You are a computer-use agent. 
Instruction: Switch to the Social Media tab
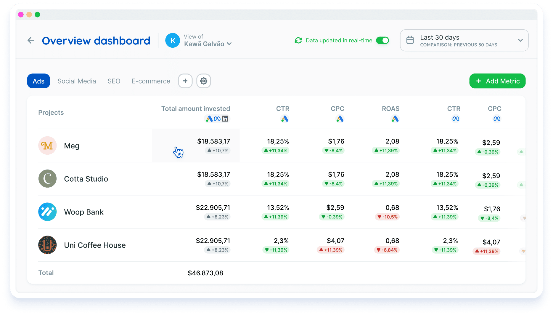coord(77,81)
